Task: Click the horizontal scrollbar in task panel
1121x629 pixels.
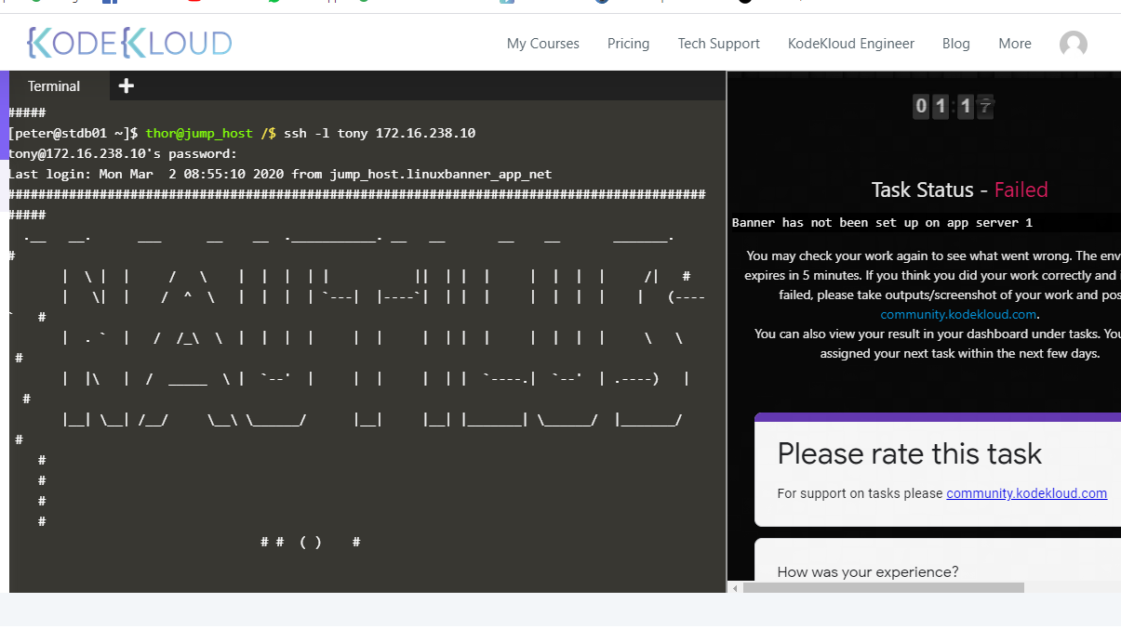Action: pyautogui.click(x=883, y=587)
